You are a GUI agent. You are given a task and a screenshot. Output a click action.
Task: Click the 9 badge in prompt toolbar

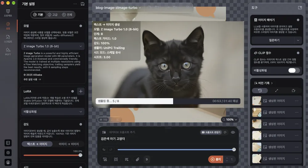point(147,159)
